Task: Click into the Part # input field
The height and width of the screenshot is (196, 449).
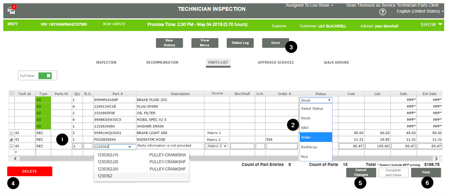Action: (x=114, y=147)
